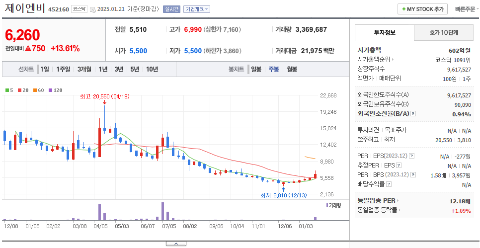480x248 pixels.
Task: Click the 거래량 value 3,369,687
Action: (x=312, y=30)
